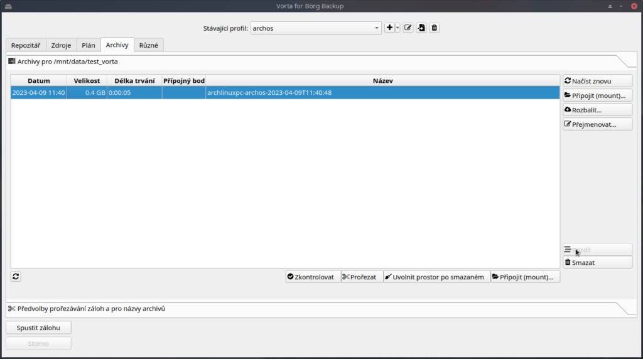Viewport: 643px width, 359px height.
Task: Click Smazat to delete the archive
Action: [x=597, y=262]
